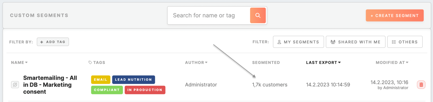The width and height of the screenshot is (433, 102).
Task: Sort by Modified At column
Action: tap(392, 62)
